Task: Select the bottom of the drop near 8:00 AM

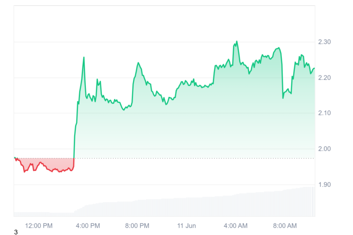Action: [283, 98]
